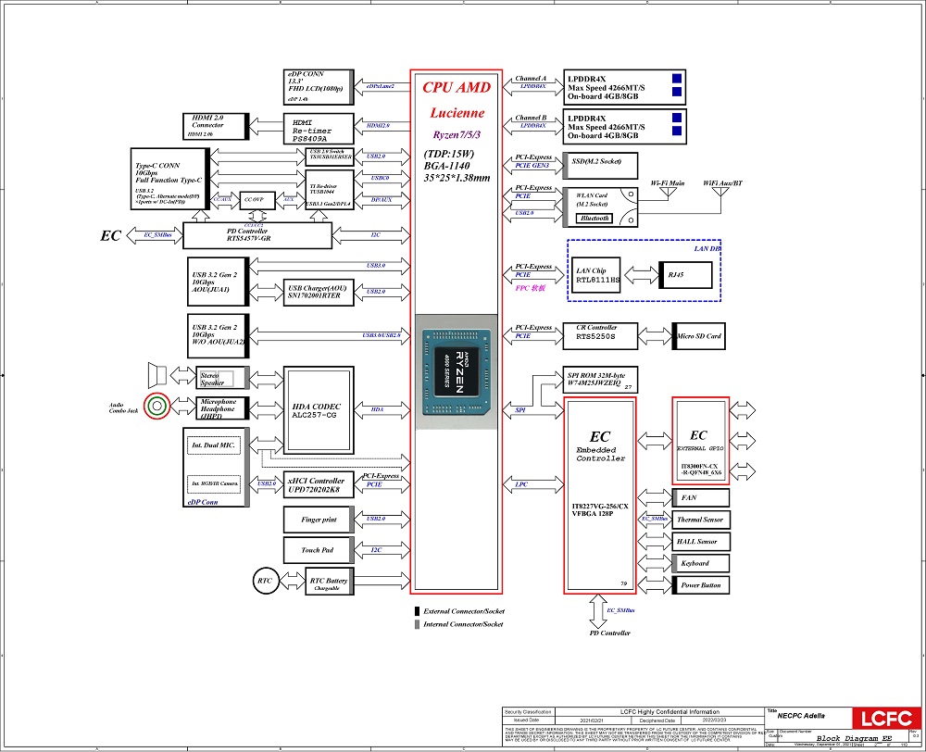Select the Channel A LPDDR4X memory block

point(625,87)
